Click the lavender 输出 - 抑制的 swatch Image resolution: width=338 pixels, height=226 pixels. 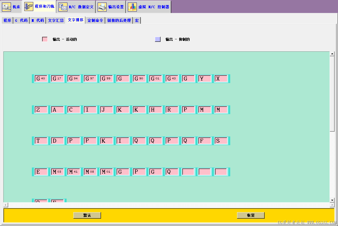tap(158, 39)
